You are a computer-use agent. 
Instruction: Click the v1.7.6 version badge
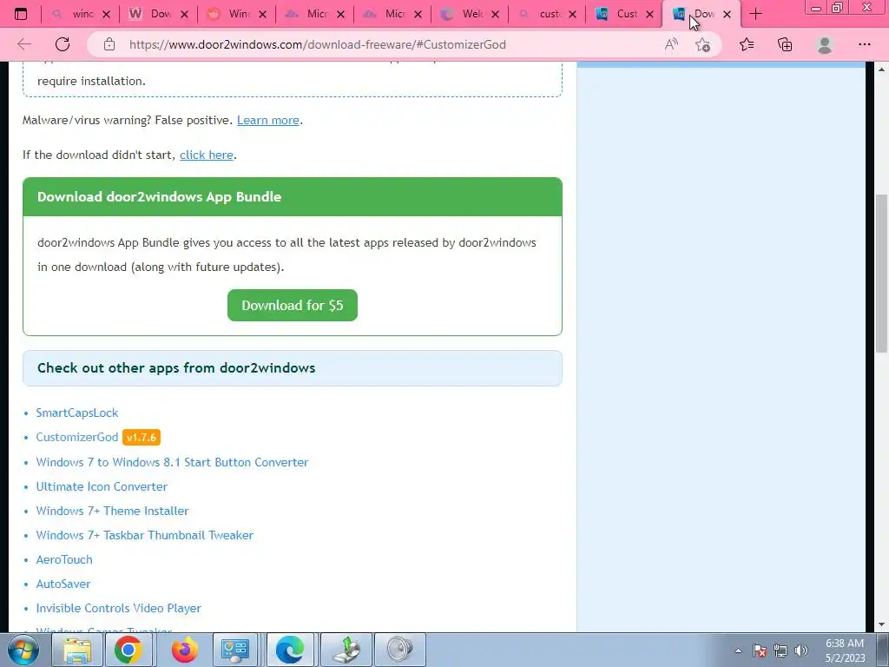(x=142, y=438)
